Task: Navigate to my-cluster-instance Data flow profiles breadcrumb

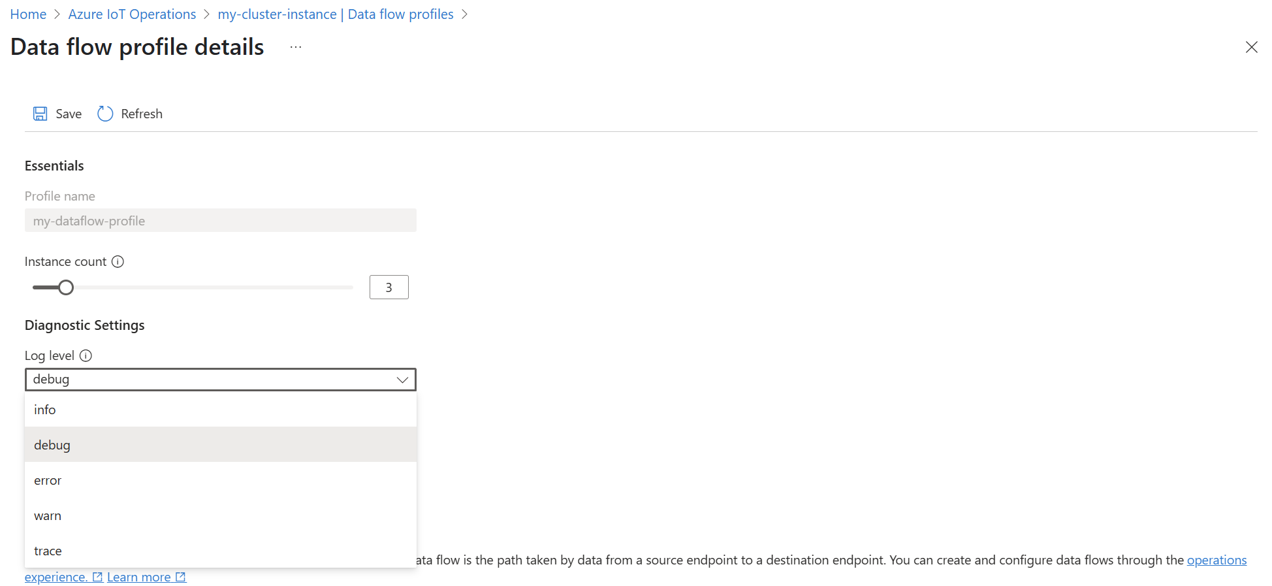Action: tap(336, 14)
